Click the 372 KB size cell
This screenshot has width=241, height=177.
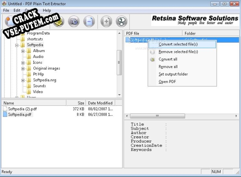79,109
